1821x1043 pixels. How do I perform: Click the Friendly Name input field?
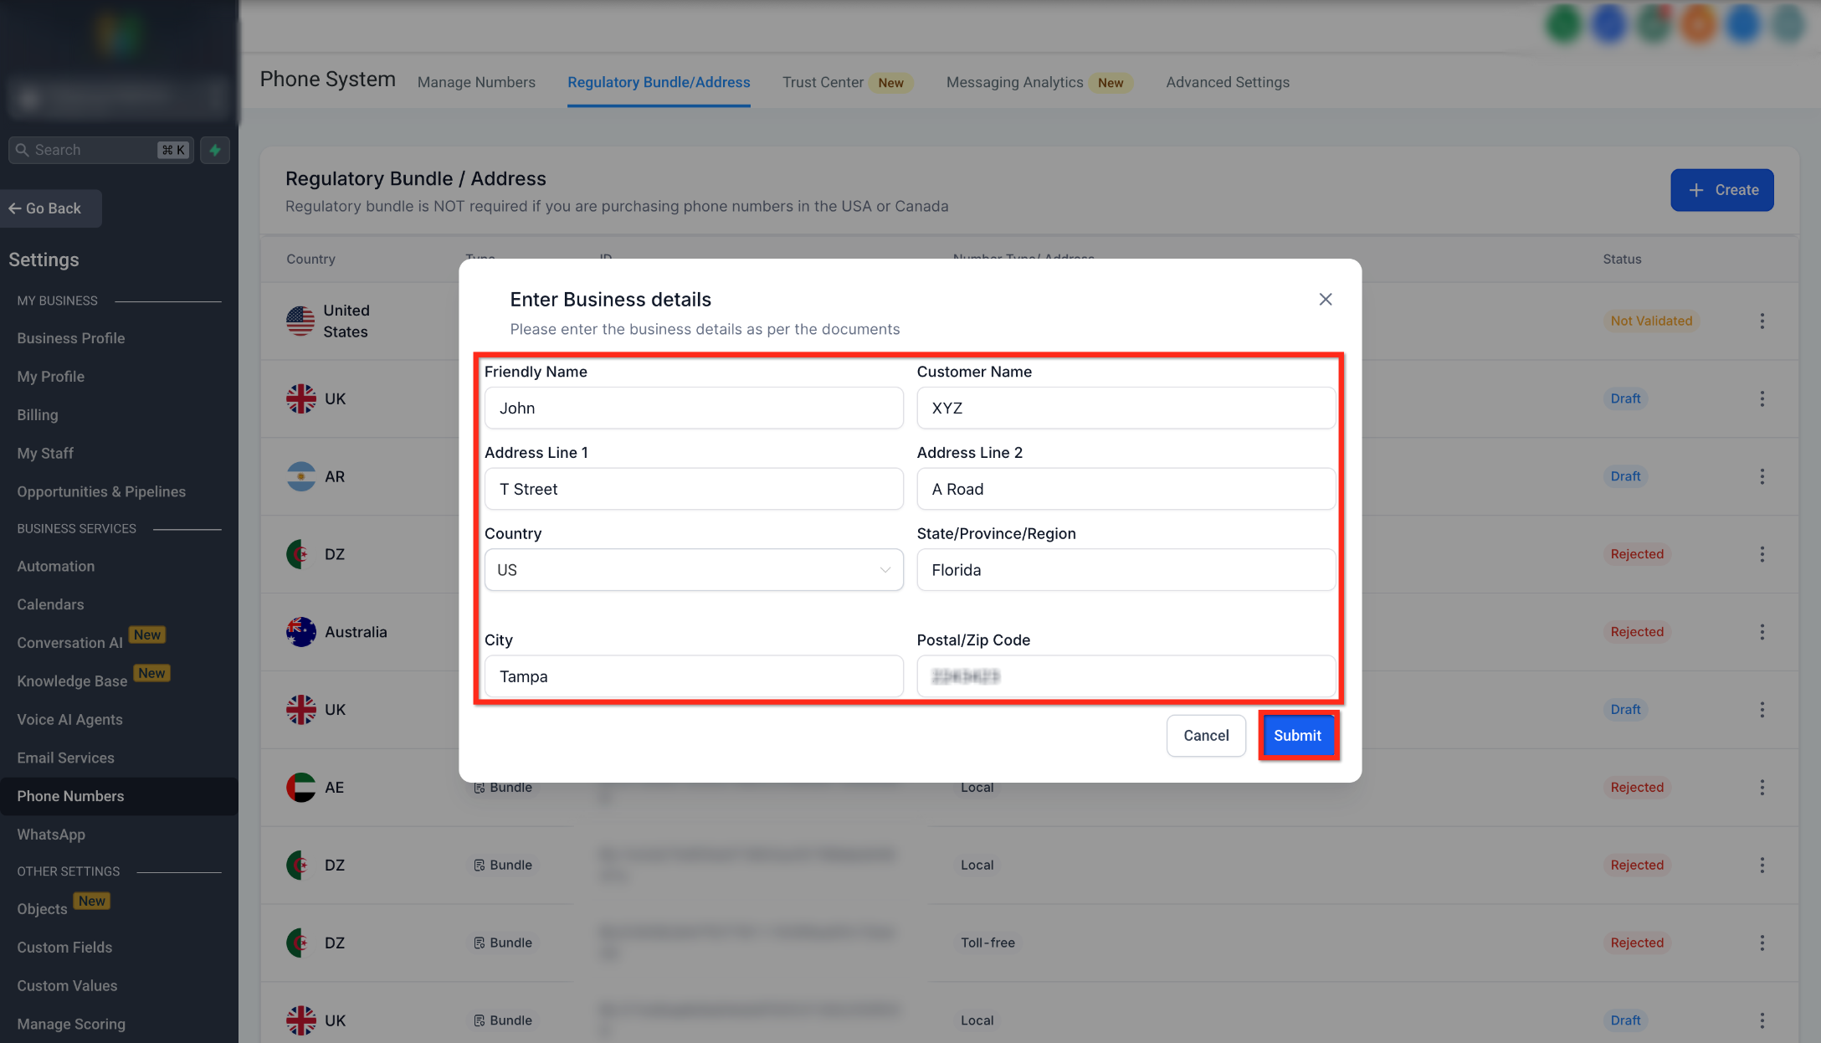tap(694, 408)
